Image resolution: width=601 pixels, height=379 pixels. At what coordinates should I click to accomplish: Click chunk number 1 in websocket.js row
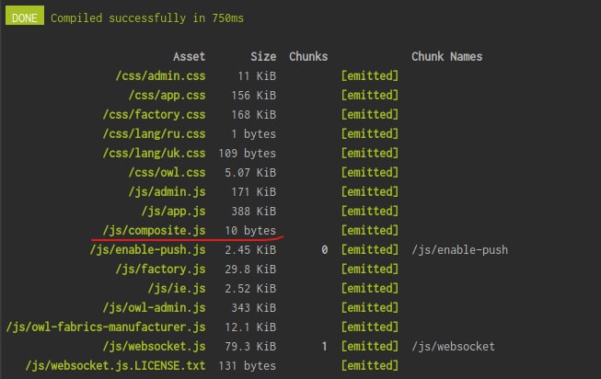click(325, 347)
